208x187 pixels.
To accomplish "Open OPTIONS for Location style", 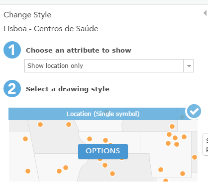I will 103,151.
